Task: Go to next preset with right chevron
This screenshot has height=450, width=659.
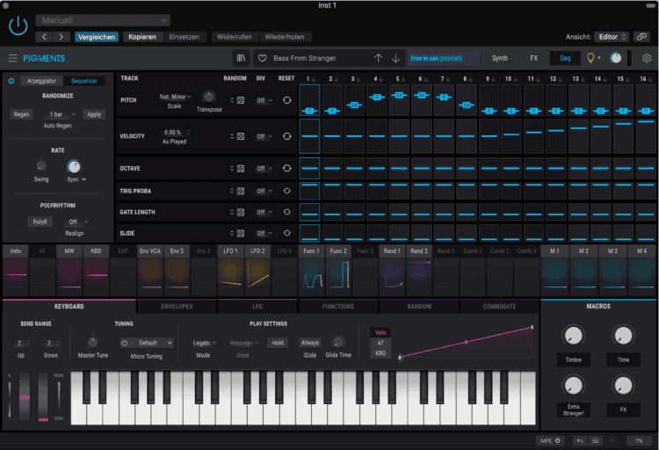Action: [x=61, y=37]
